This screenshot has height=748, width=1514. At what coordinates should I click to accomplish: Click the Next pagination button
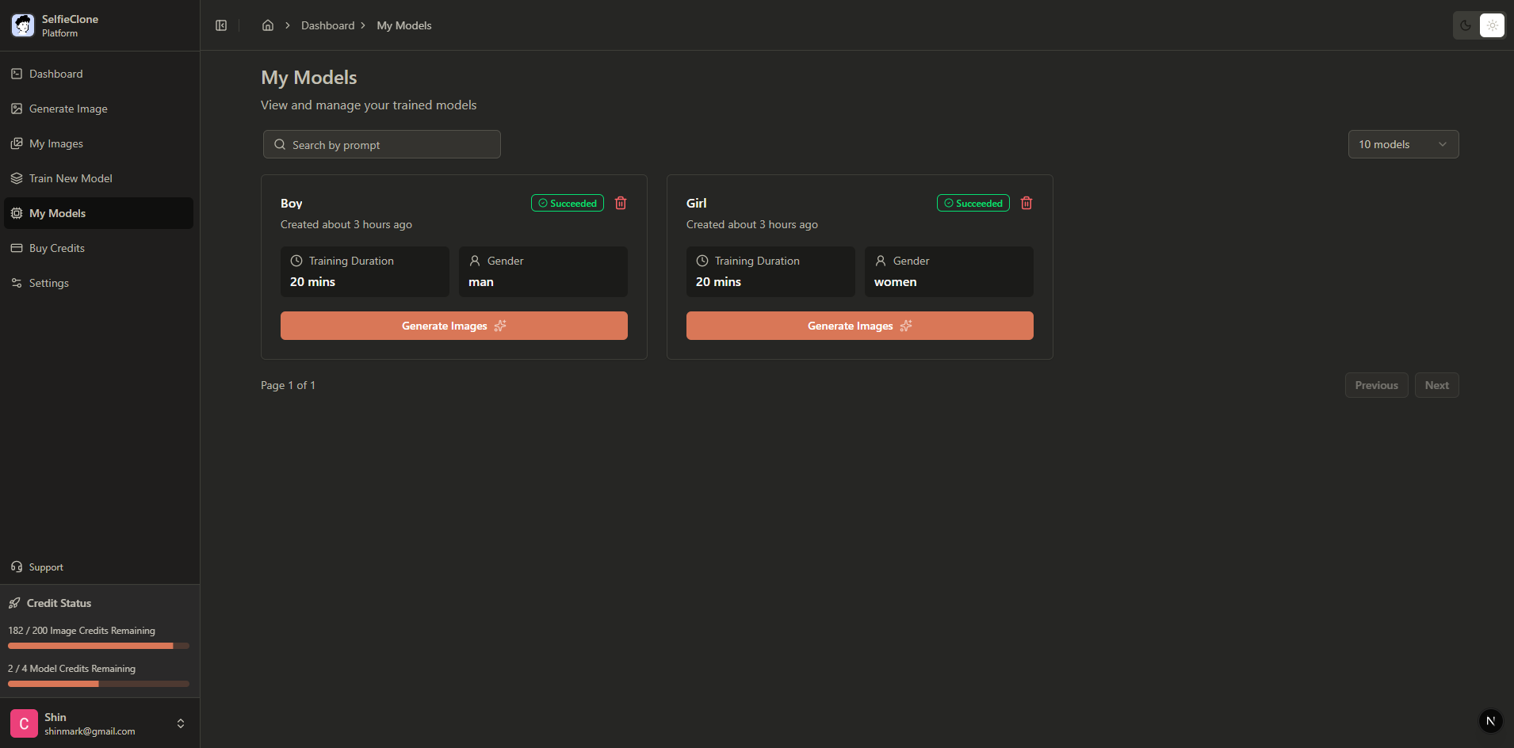[1436, 384]
